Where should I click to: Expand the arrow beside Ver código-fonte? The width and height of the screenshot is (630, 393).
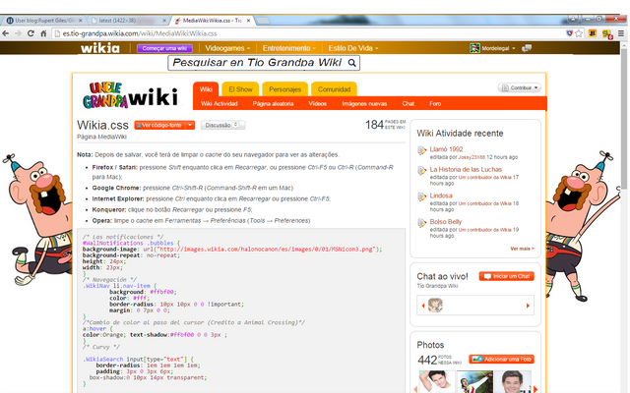coord(190,125)
